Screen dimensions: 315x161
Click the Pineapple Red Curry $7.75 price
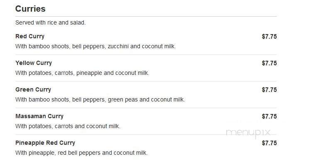pos(269,143)
